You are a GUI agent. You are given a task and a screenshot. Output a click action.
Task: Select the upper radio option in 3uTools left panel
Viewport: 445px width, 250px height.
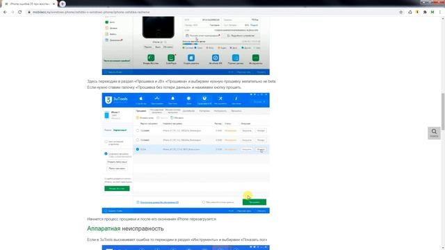pos(106,142)
